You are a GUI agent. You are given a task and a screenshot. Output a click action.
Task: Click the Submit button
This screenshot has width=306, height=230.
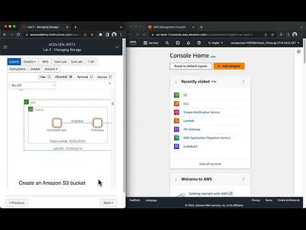pyautogui.click(x=14, y=62)
